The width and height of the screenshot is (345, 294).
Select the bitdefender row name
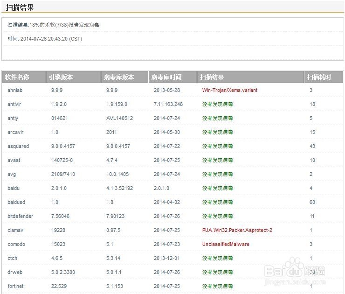[20, 216]
